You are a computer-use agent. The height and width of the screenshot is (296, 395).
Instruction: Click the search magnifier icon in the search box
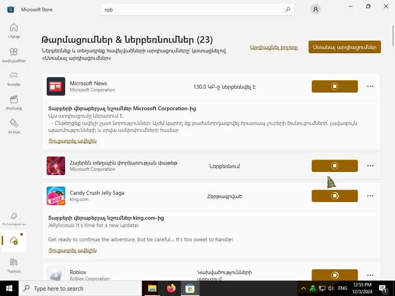click(x=288, y=10)
